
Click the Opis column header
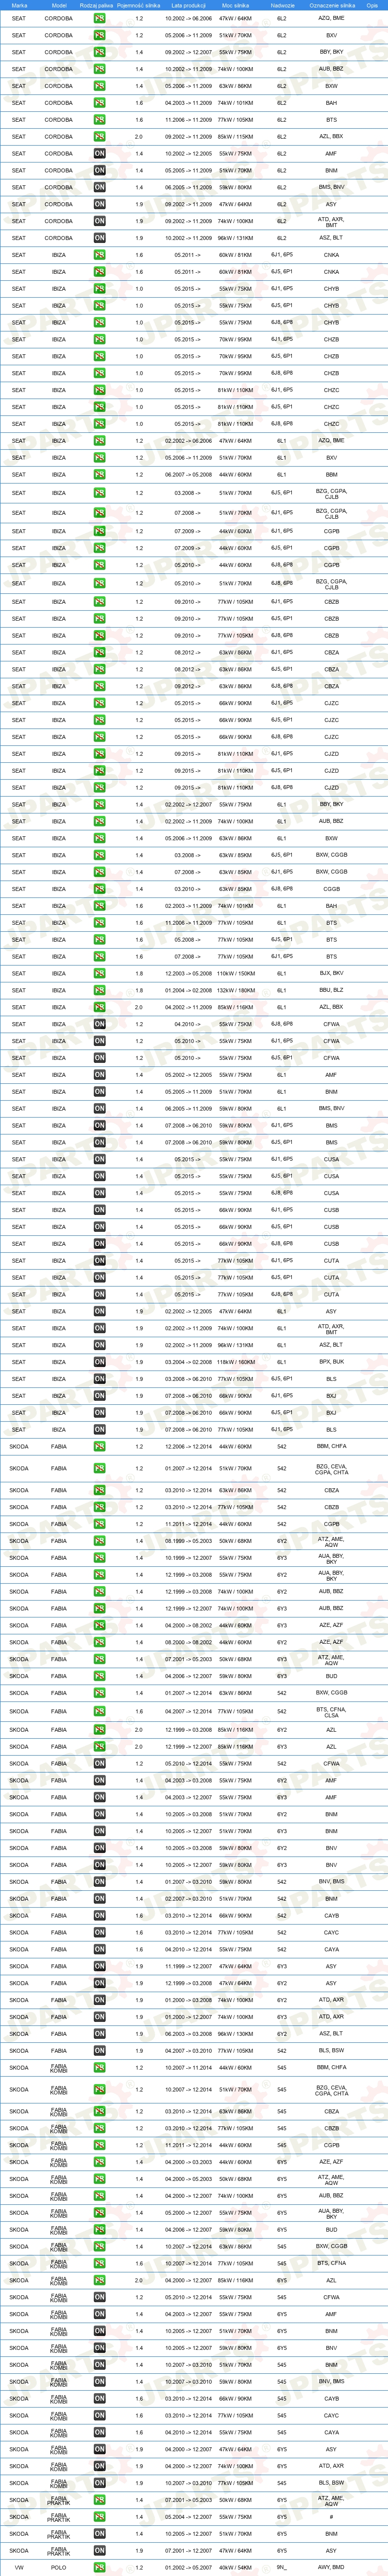pyautogui.click(x=372, y=5)
